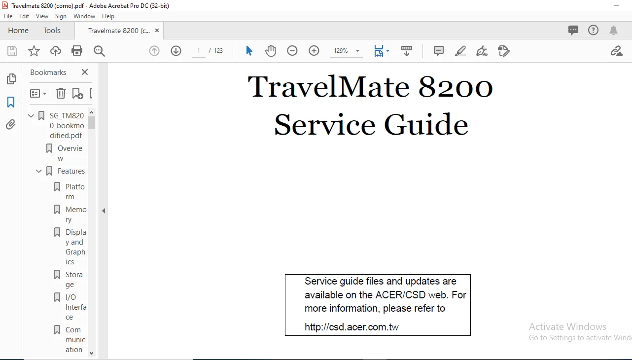Open the Sign menu

(x=61, y=16)
